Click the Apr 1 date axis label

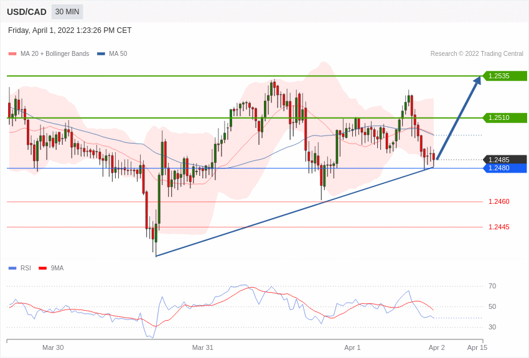(352, 347)
